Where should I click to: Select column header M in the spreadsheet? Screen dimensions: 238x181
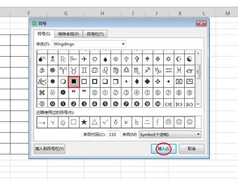[228, 13]
